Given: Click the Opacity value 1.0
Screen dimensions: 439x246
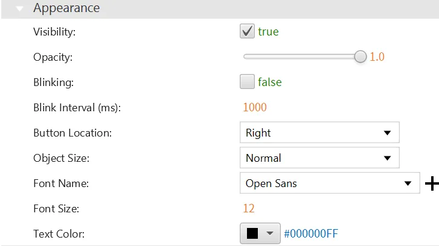Looking at the screenshot, I should coord(377,57).
